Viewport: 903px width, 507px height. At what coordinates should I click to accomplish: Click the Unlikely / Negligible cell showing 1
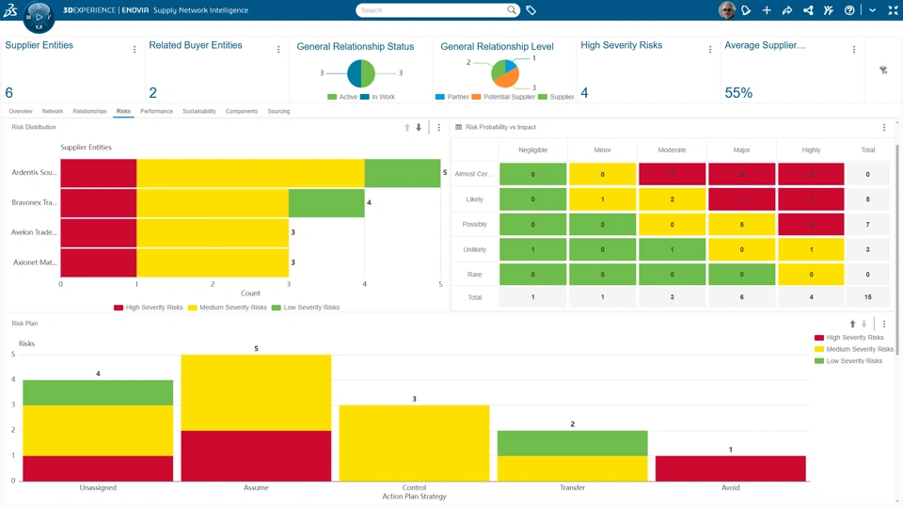pyautogui.click(x=532, y=249)
